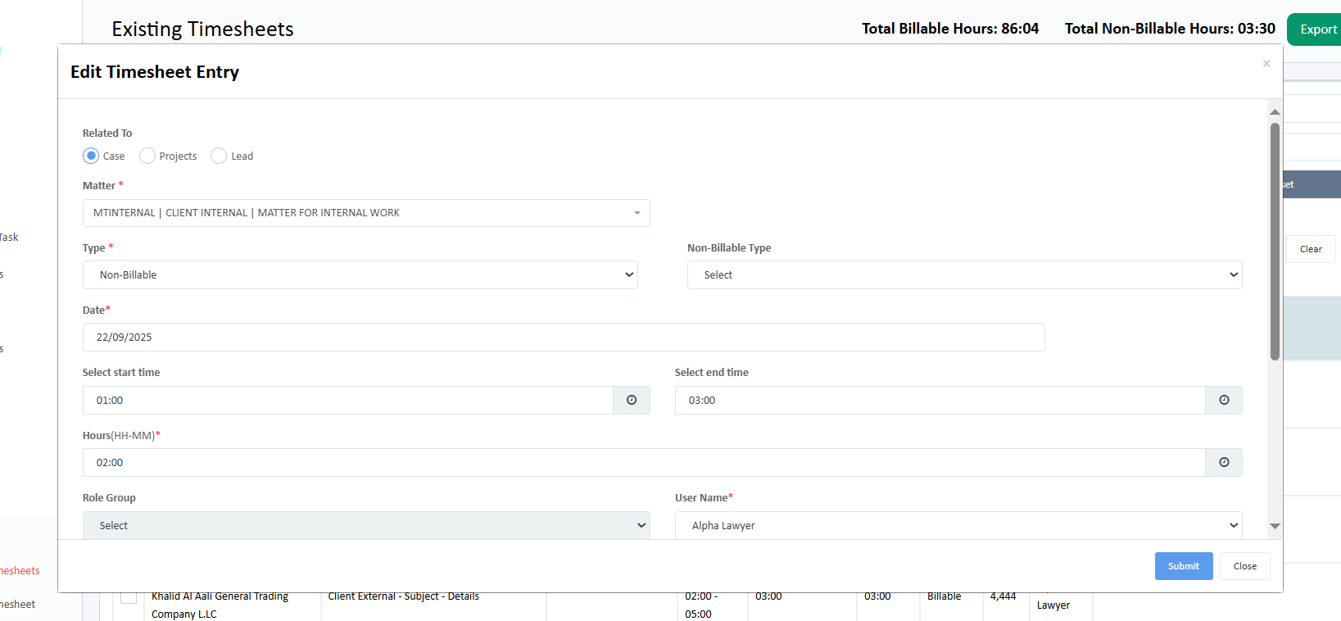The height and width of the screenshot is (621, 1341).
Task: Click the Date field with 22/09/2025
Action: click(x=564, y=337)
